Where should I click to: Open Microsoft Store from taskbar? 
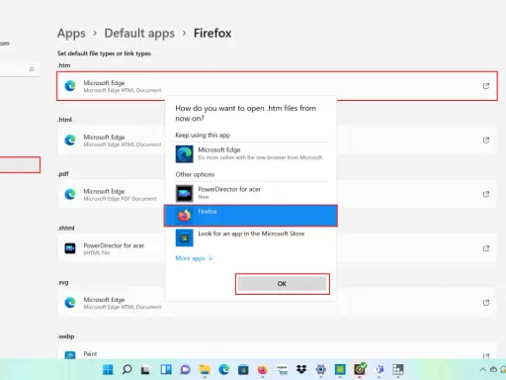click(243, 370)
